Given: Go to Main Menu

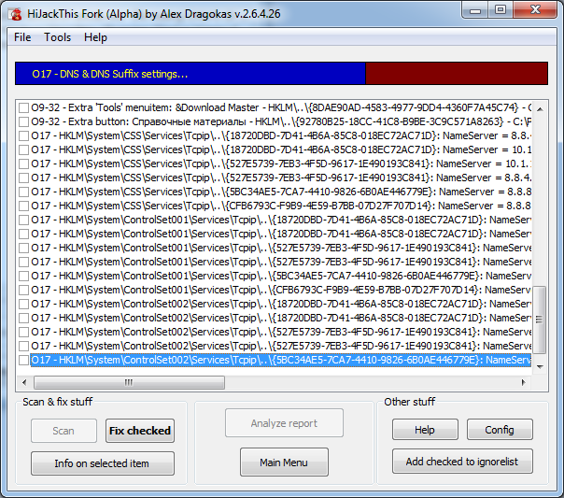Looking at the screenshot, I should [x=284, y=462].
